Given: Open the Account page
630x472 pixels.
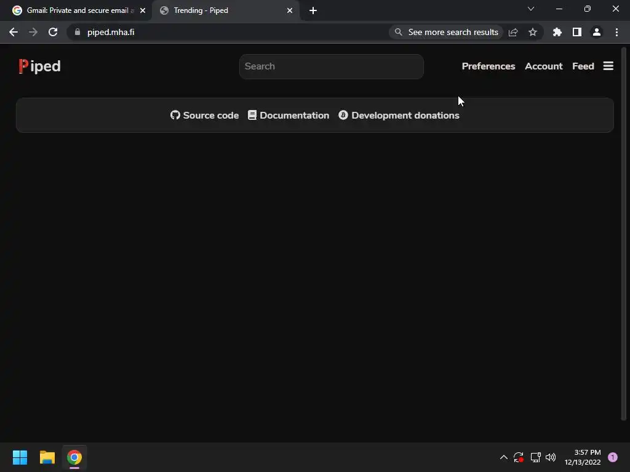Looking at the screenshot, I should [544, 66].
